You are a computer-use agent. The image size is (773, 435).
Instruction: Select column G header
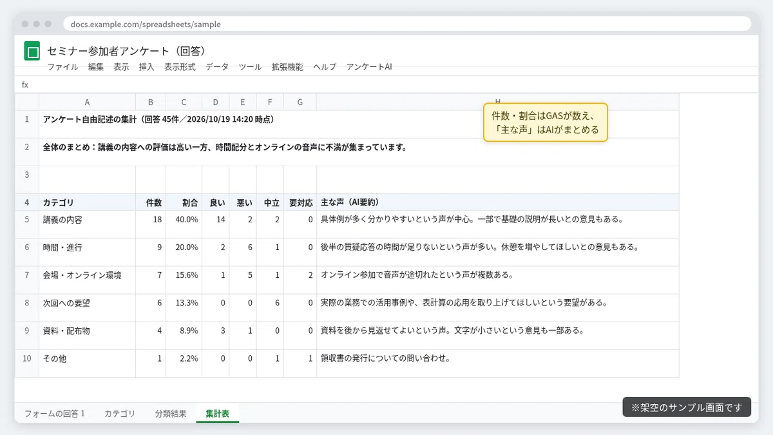click(x=300, y=102)
